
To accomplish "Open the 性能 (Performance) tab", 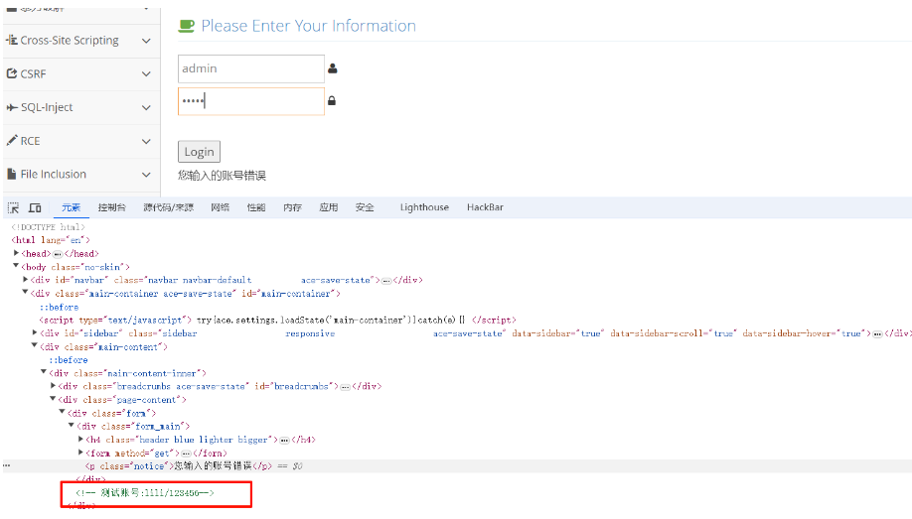I will click(256, 207).
